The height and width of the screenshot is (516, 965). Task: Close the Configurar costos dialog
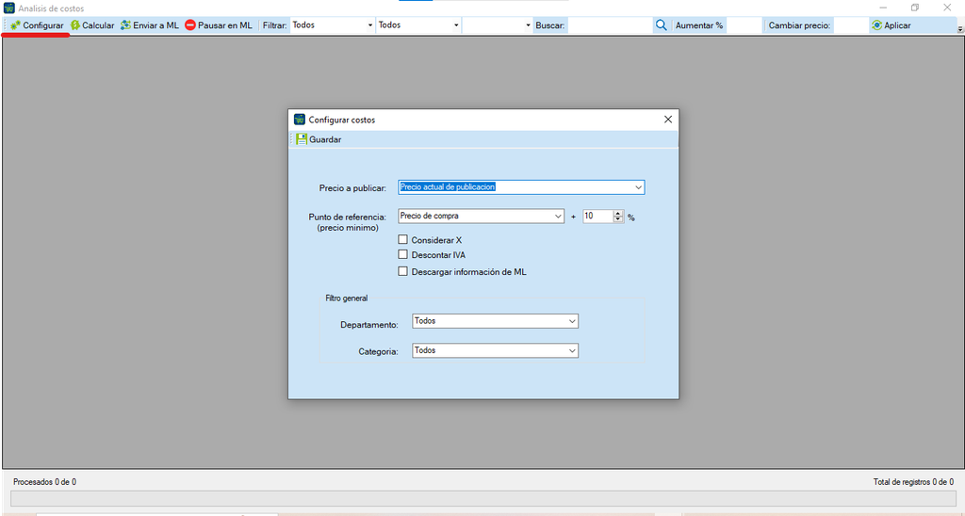[x=668, y=120]
